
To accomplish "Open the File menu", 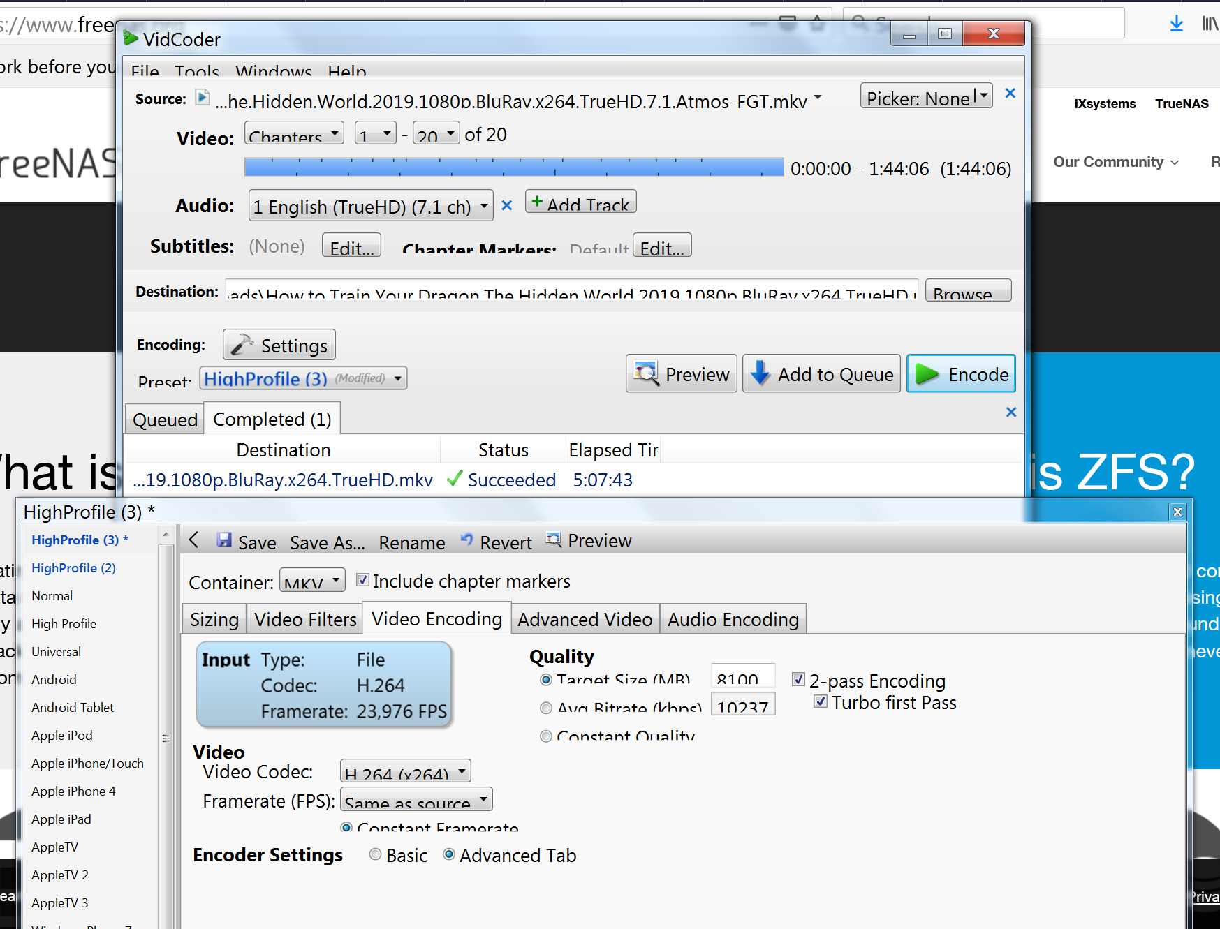I will [x=145, y=70].
